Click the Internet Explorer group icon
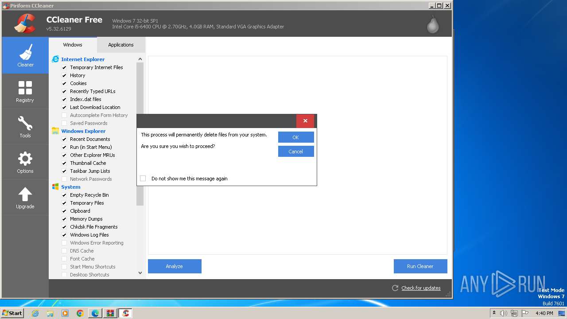 (55, 59)
